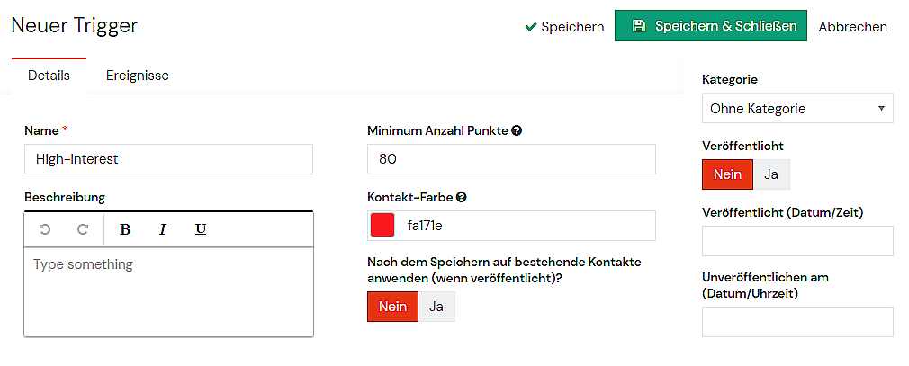Image resolution: width=909 pixels, height=366 pixels.
Task: Toggle bold formatting in Beschreibung editor
Action: 124,229
